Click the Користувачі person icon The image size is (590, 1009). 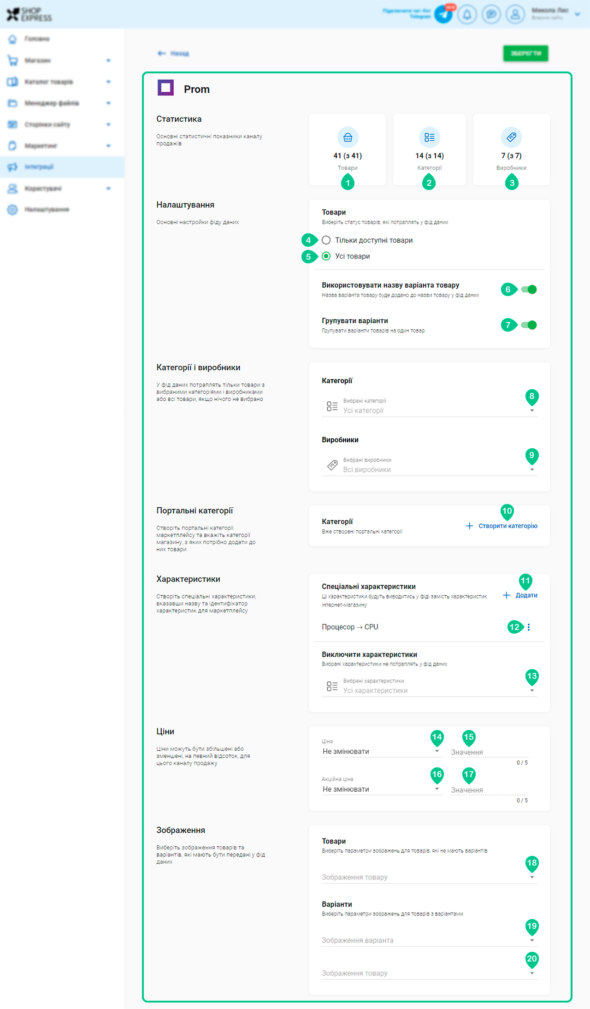tap(12, 188)
